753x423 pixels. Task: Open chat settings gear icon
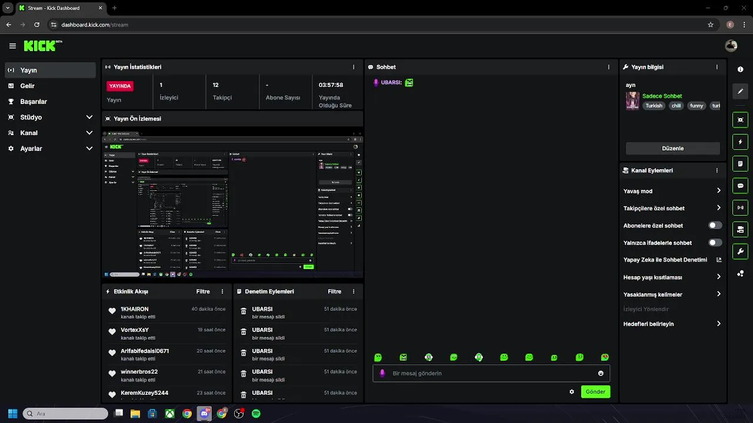[x=571, y=392]
